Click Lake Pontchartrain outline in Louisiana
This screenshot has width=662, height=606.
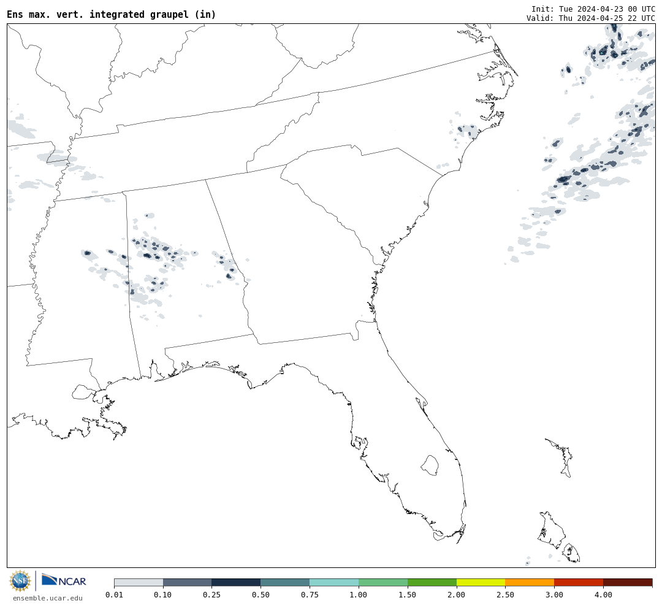point(83,392)
